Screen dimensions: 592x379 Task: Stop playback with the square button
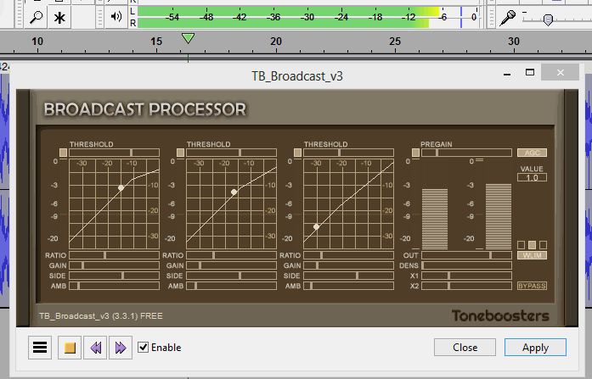70,348
